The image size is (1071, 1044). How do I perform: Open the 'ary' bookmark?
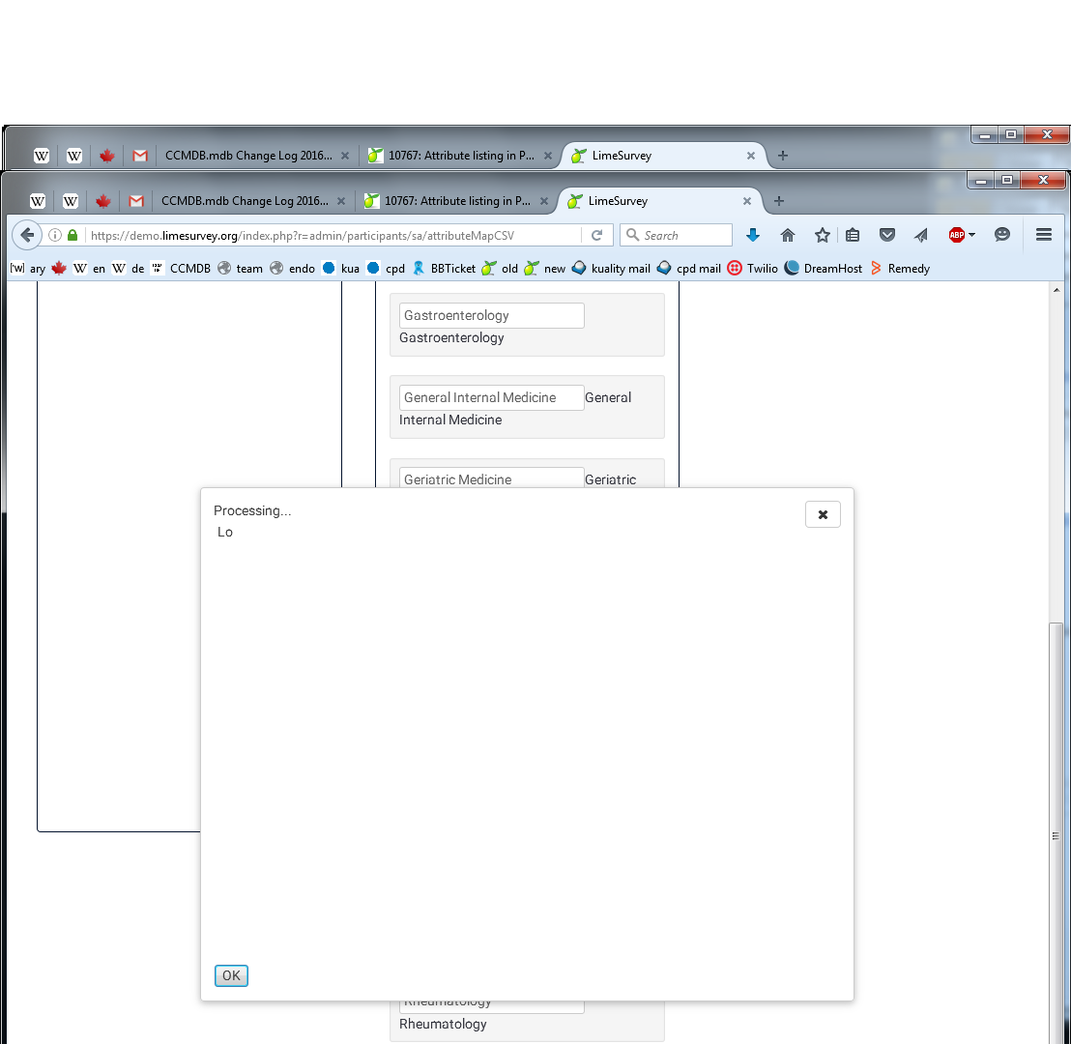pos(27,269)
